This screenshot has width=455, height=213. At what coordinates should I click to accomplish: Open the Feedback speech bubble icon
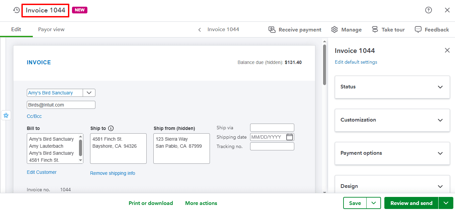click(418, 29)
